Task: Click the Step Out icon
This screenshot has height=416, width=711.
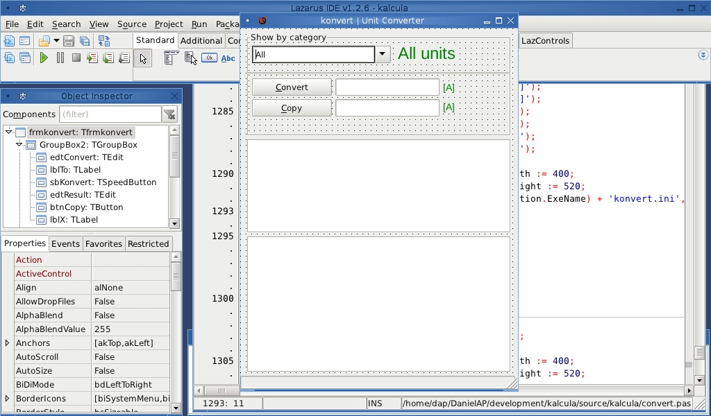Action: click(124, 58)
